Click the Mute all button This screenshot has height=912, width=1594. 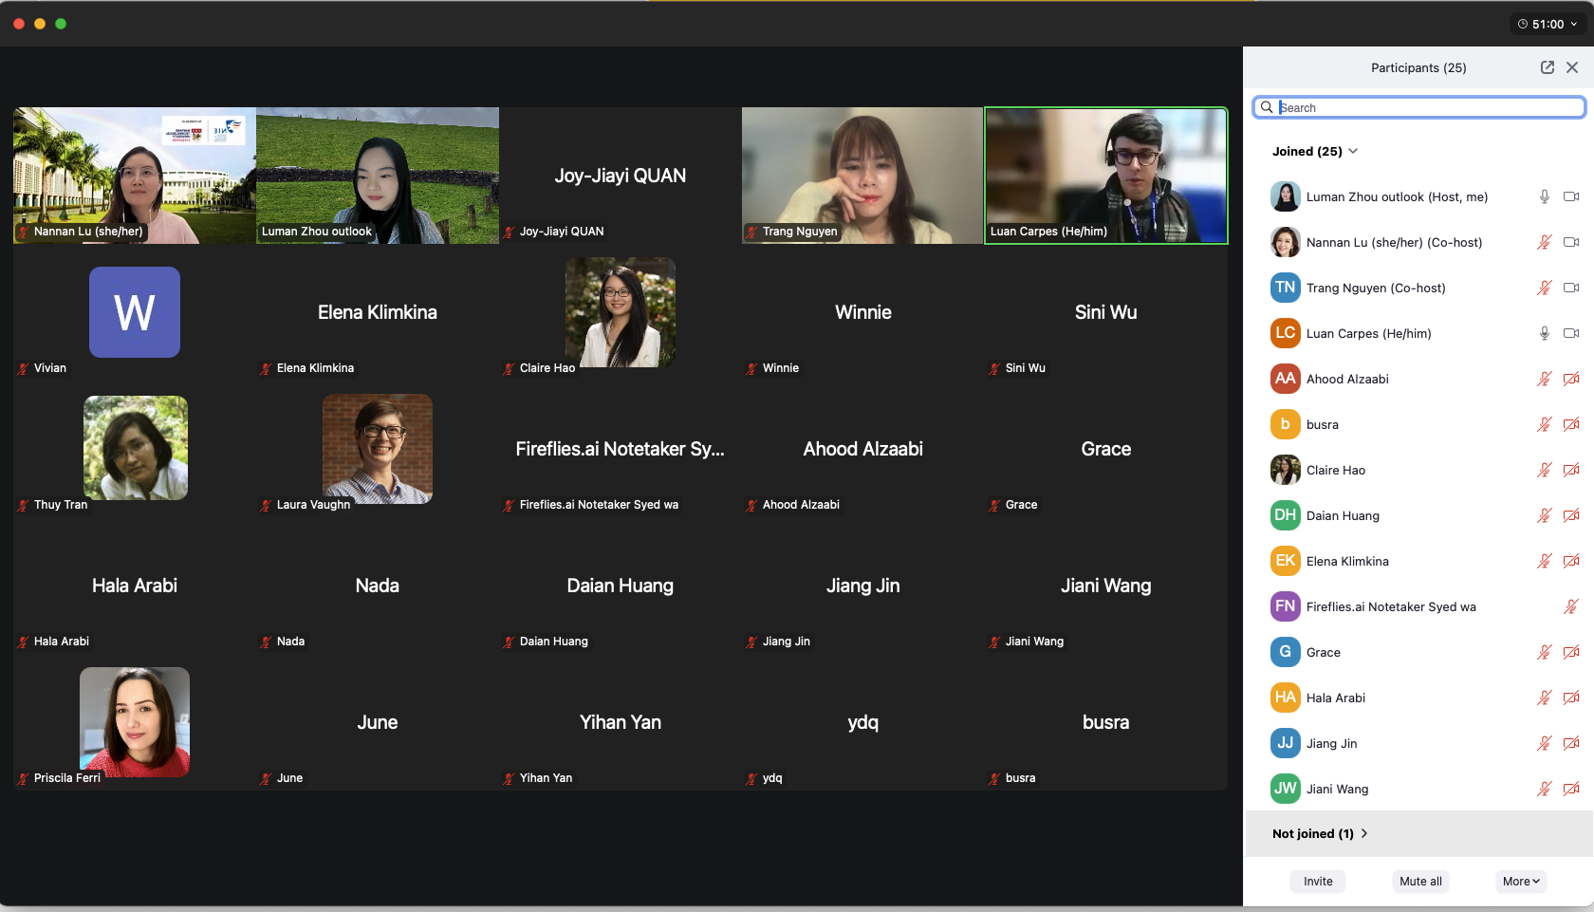(x=1420, y=881)
